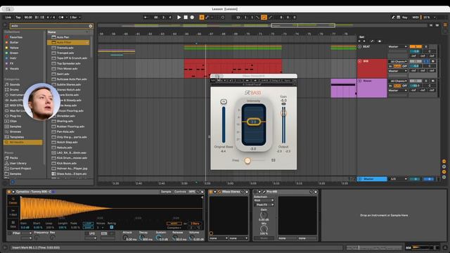Switch to Controls tab in Simpler
Image resolution: width=450 pixels, height=253 pixels.
pos(180,192)
